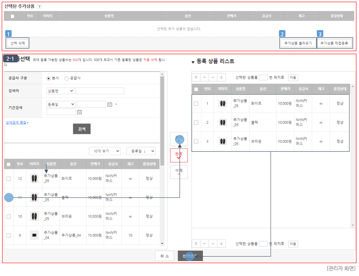Move selected item down one, top toolbar
359x276 pixels.
tap(204, 77)
